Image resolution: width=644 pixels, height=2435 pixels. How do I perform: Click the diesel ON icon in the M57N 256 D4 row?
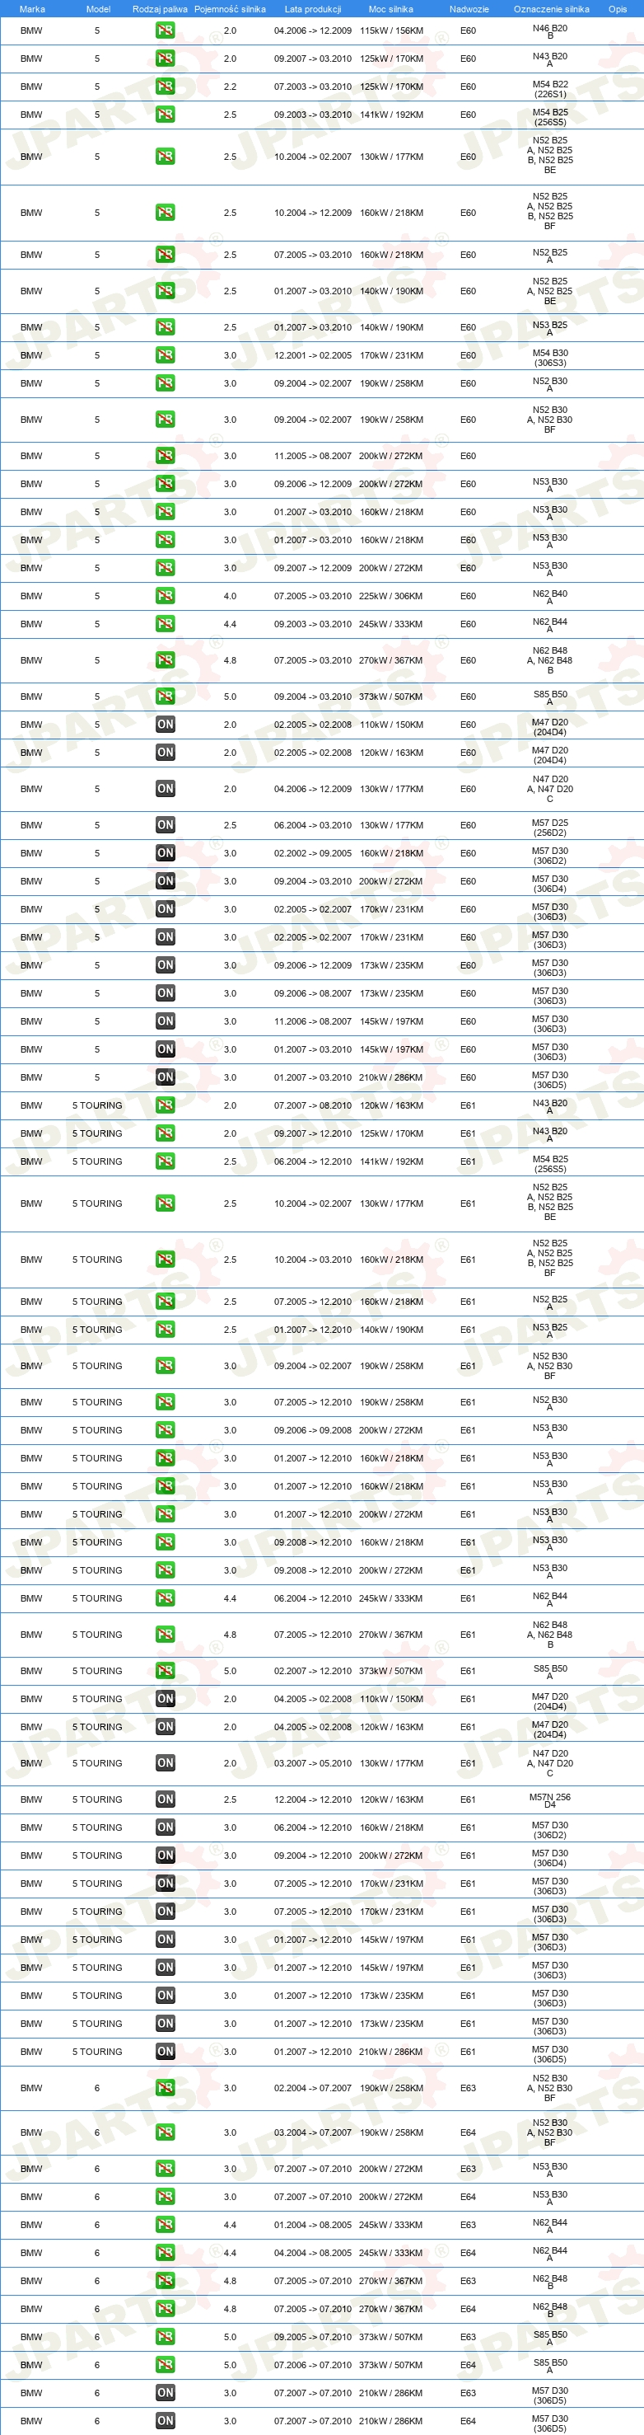pos(166,1799)
